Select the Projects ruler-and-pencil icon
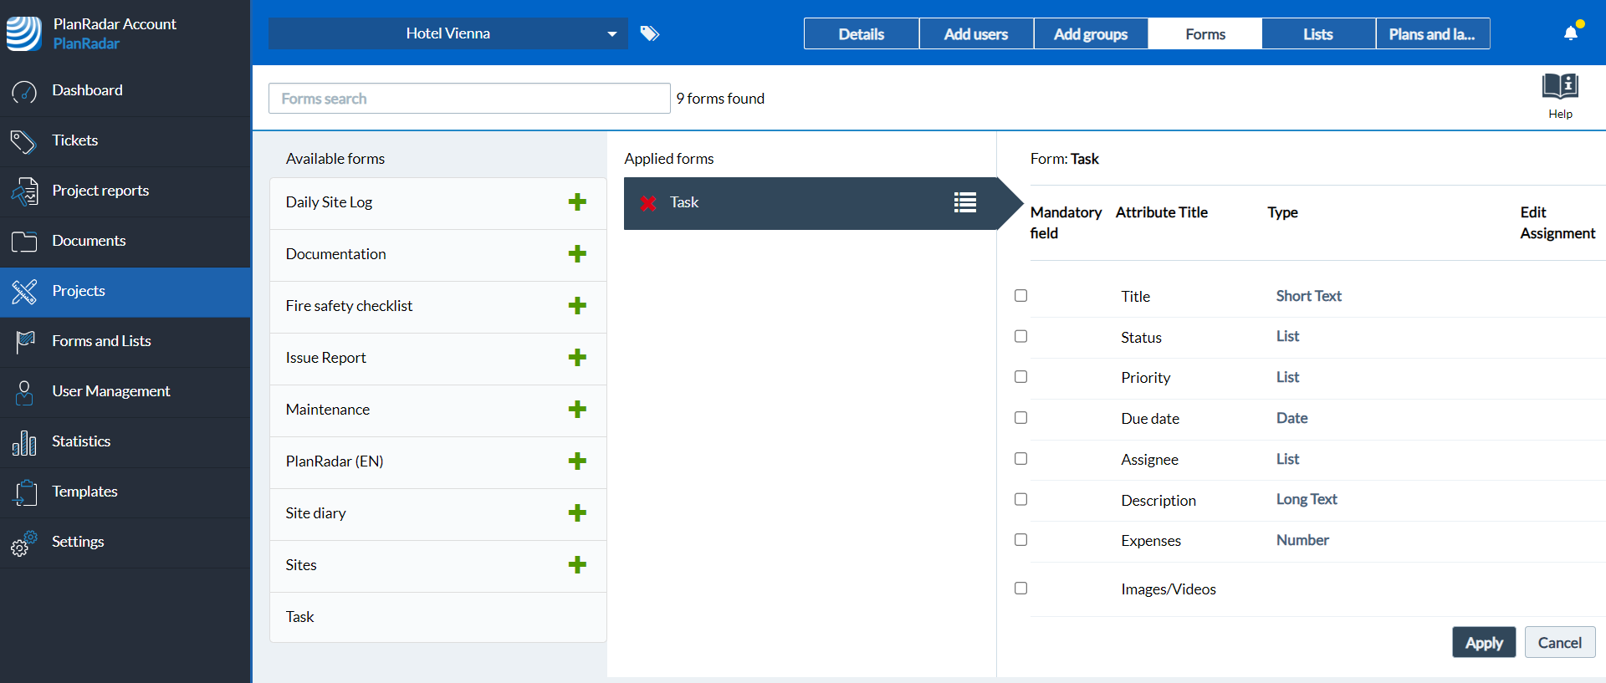Screen dimensions: 1606x683 point(24,292)
